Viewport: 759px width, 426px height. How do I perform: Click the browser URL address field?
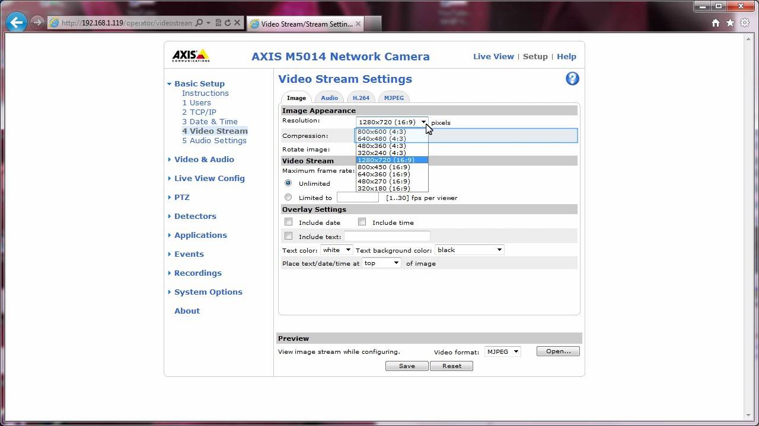click(127, 23)
